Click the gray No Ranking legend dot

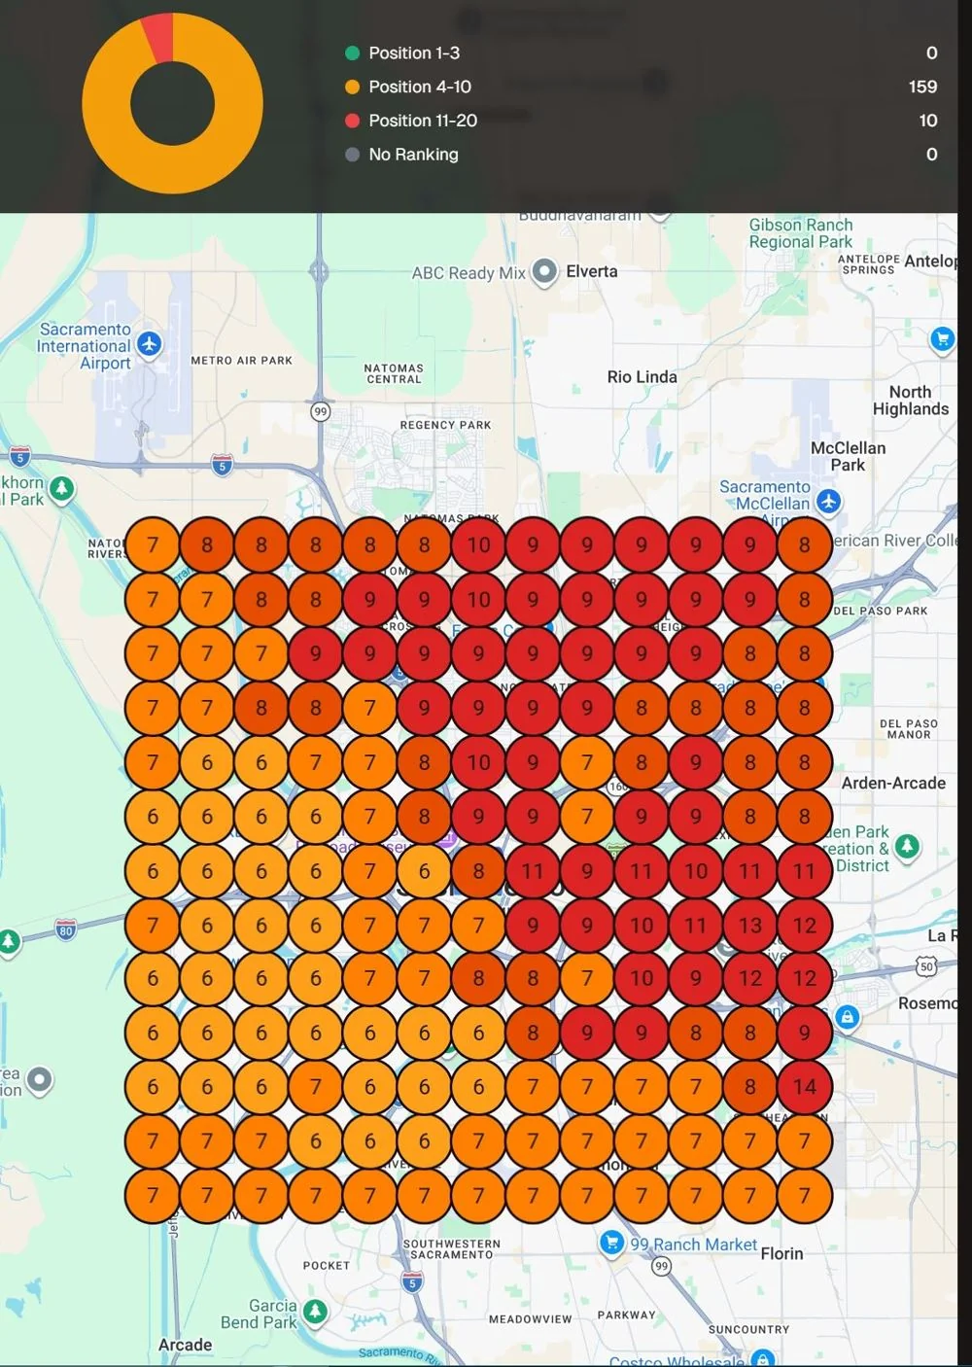pos(352,155)
